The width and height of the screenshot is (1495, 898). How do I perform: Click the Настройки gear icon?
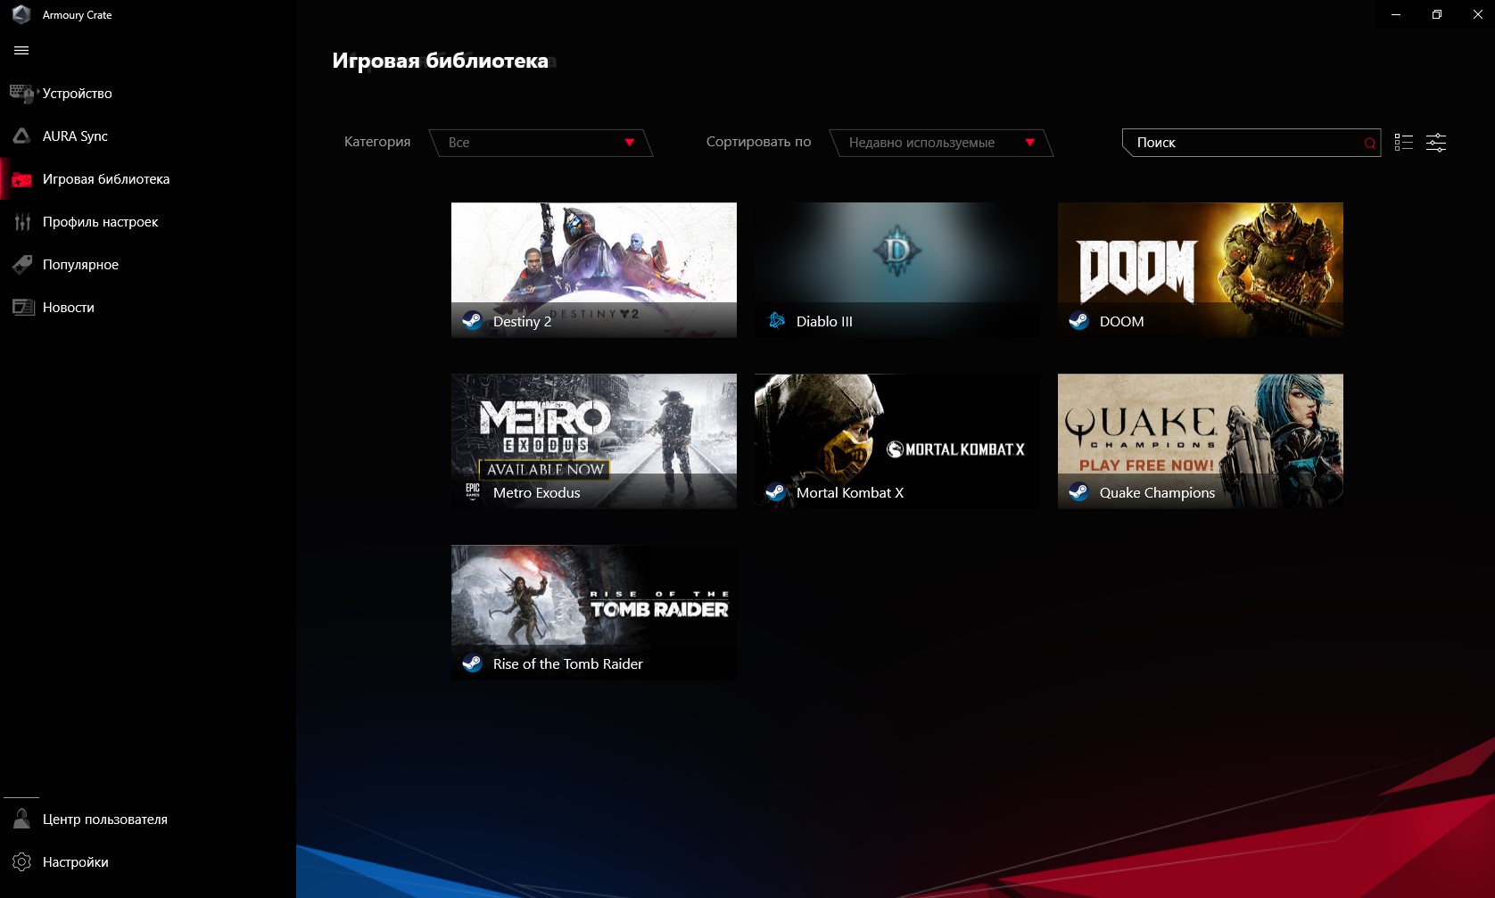[x=22, y=861]
